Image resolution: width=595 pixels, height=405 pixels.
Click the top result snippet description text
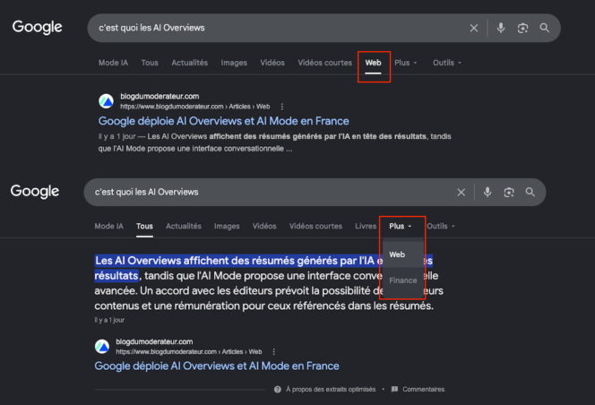click(x=275, y=142)
